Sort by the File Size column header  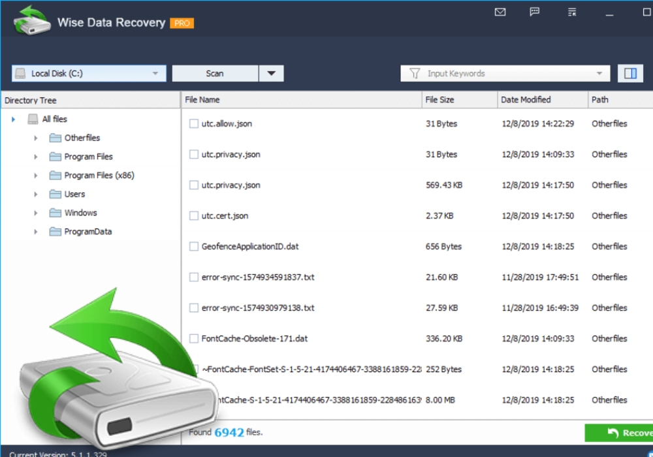click(x=459, y=100)
